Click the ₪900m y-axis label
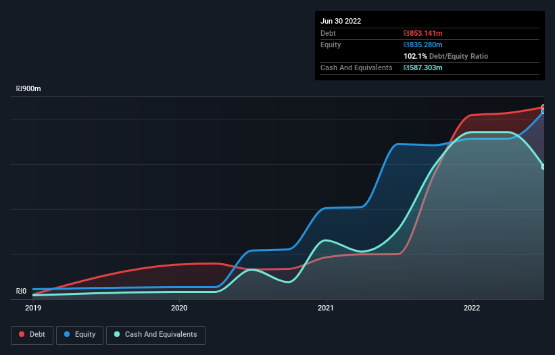555x355 pixels. (x=28, y=88)
